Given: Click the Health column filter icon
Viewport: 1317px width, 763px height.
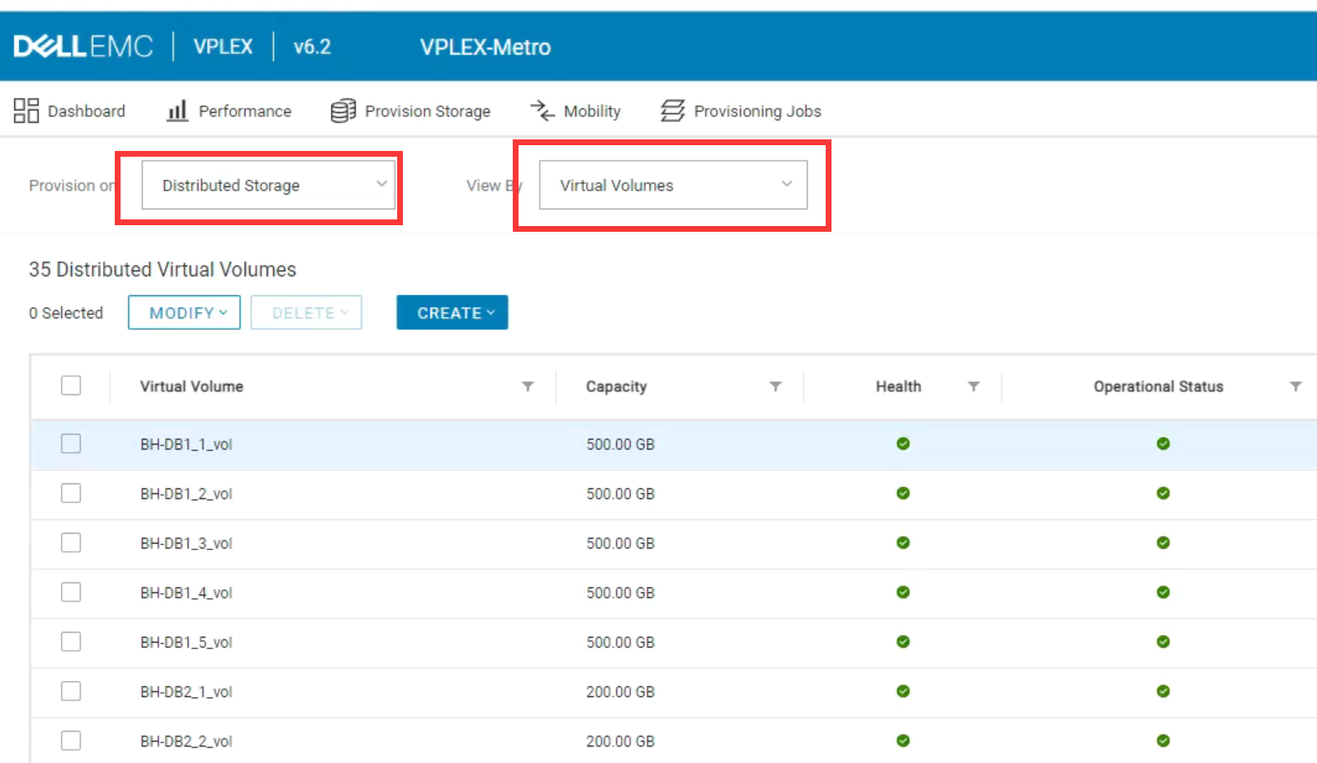Looking at the screenshot, I should pos(974,386).
